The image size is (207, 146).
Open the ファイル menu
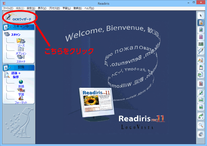click(x=8, y=8)
